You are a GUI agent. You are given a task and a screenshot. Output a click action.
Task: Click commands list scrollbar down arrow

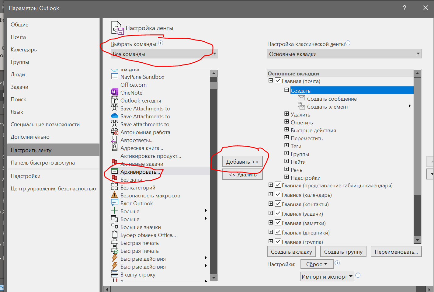pos(214,277)
